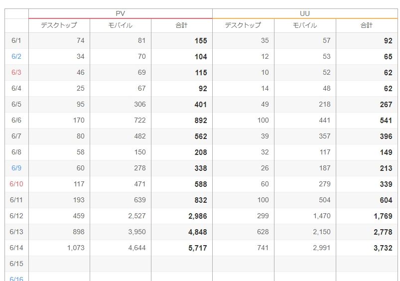Click the PV group header
This screenshot has height=281, width=400.
[x=120, y=13]
